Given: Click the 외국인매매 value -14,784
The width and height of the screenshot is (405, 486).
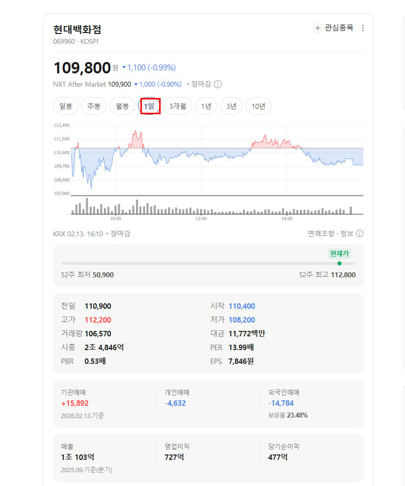Looking at the screenshot, I should click(x=281, y=403).
